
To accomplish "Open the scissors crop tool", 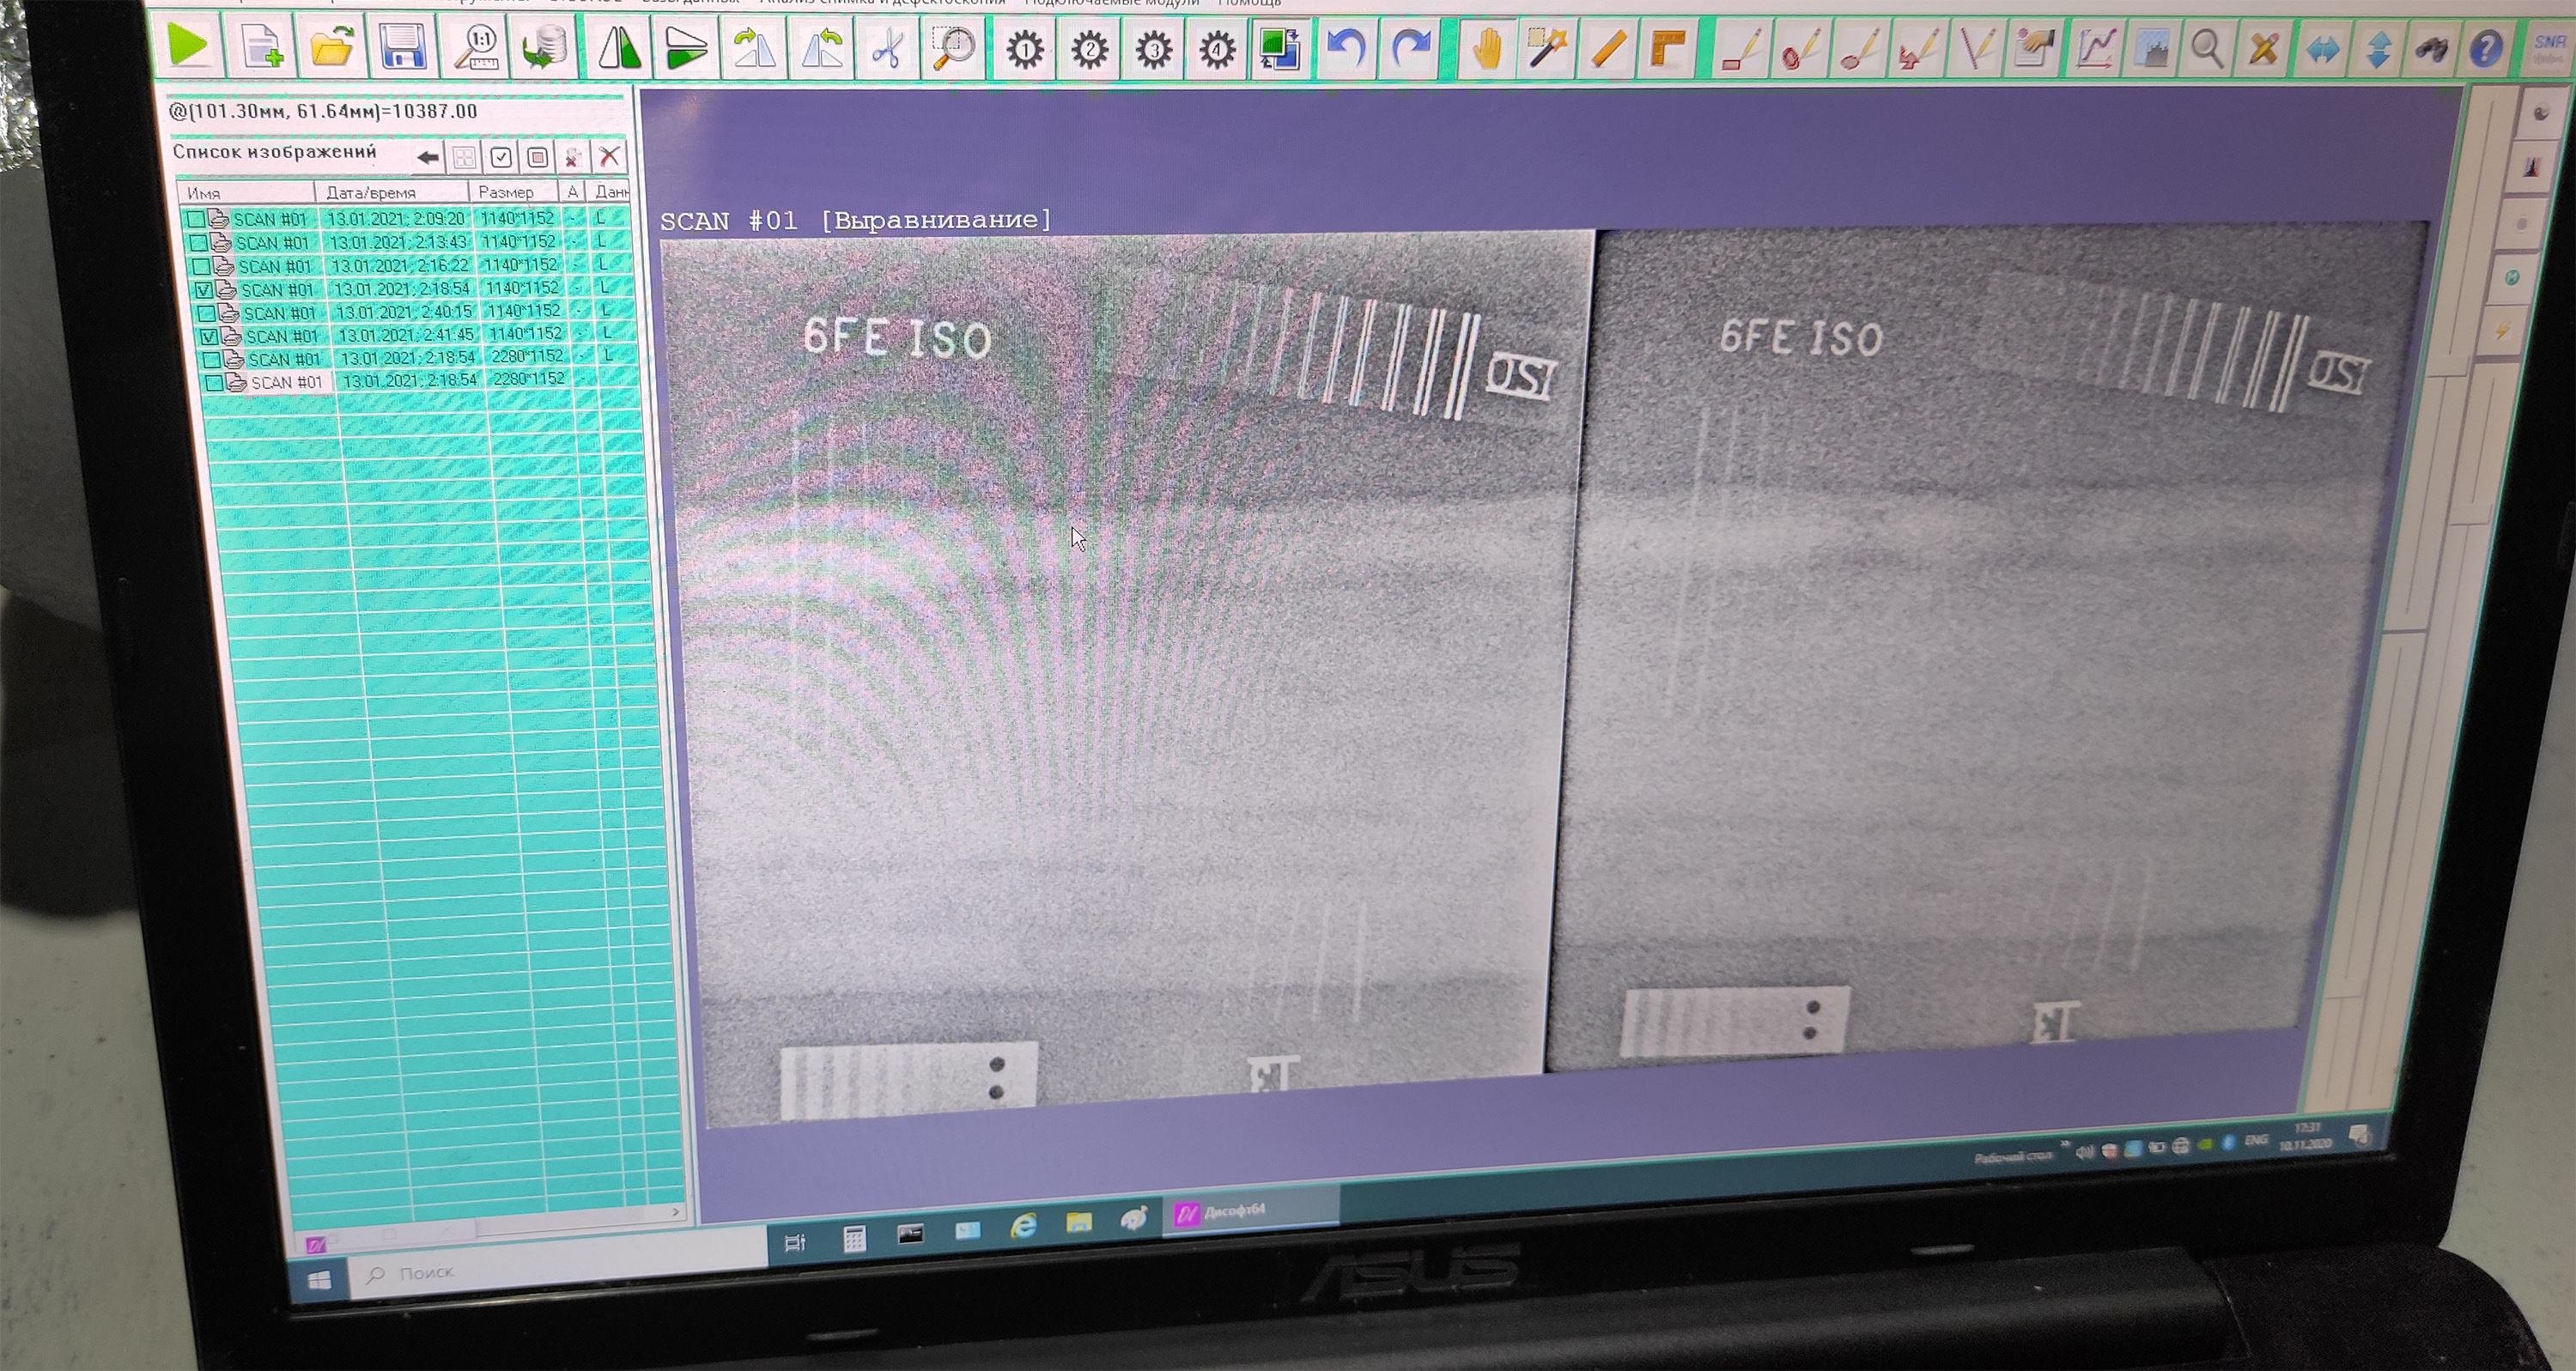I will click(887, 49).
